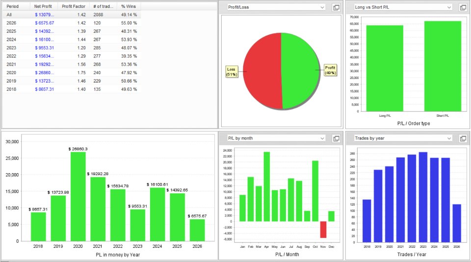Screen dimensions: 471x262
Task: Click the October bar in P/L by month chart
Action: click(x=315, y=191)
